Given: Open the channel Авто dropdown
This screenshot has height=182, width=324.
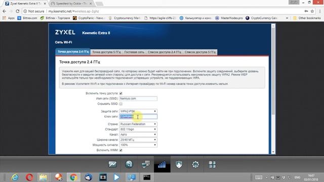Looking at the screenshot, I should [x=138, y=134].
